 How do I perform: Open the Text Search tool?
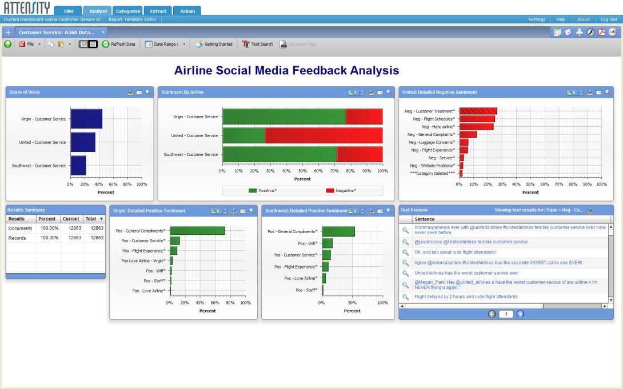pos(257,44)
